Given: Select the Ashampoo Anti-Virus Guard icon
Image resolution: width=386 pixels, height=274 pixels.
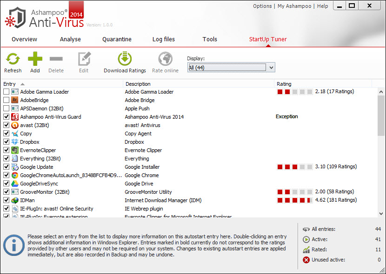Looking at the screenshot, I should click(15, 117).
